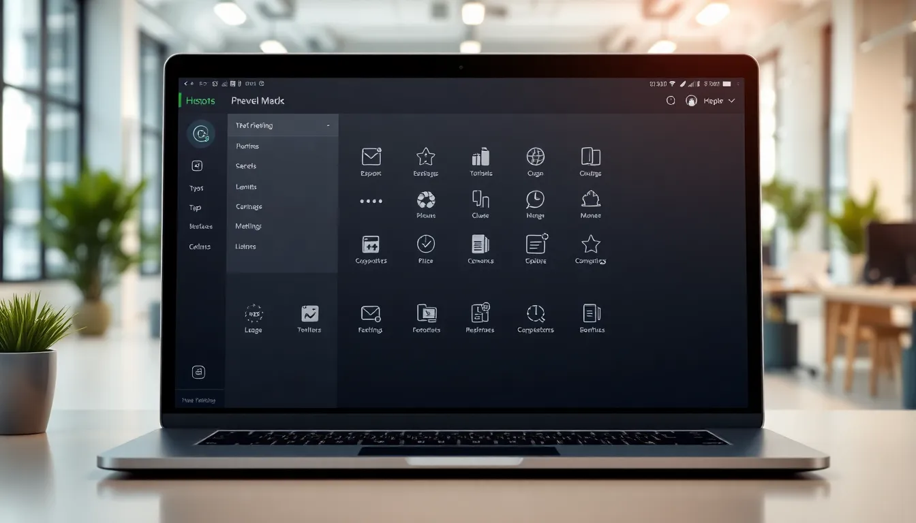Collapse the Thef rieting panel header

(x=328, y=126)
